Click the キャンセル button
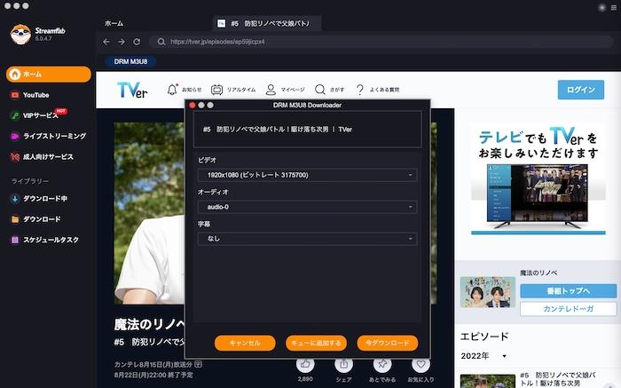 [245, 343]
